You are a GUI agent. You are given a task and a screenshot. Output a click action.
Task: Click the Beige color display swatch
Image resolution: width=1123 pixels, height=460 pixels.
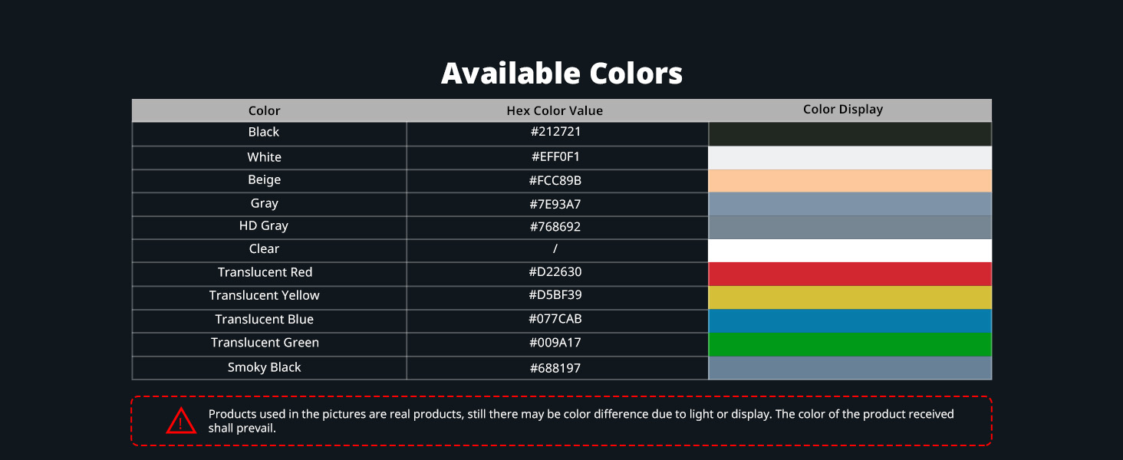(x=850, y=181)
